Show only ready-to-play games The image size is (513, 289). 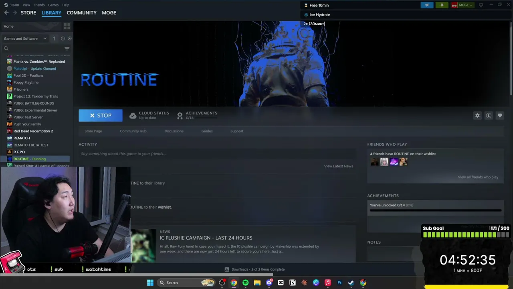(x=69, y=39)
